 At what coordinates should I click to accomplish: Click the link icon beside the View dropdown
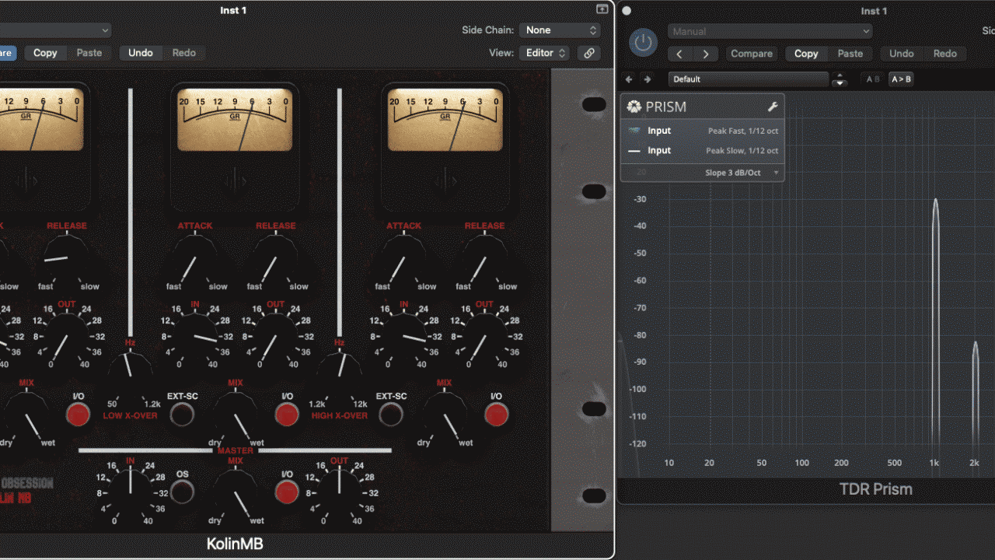point(589,53)
